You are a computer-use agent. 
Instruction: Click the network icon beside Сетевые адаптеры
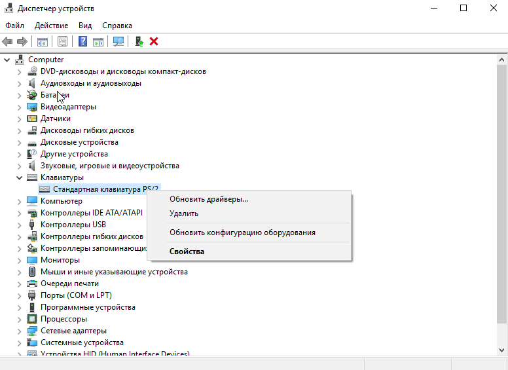pyautogui.click(x=32, y=331)
